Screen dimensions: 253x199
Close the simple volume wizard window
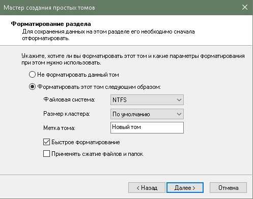tap(244, 7)
